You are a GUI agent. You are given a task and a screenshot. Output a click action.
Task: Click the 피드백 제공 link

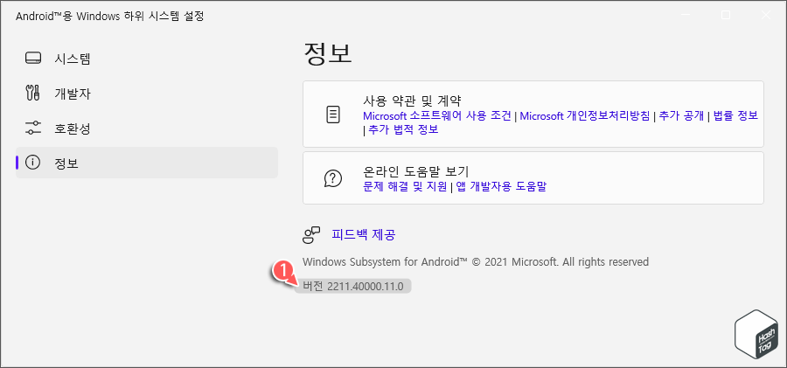pos(364,234)
